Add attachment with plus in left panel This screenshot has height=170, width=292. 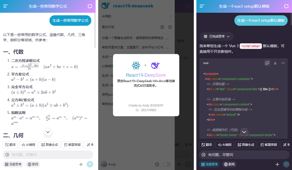coord(81,164)
